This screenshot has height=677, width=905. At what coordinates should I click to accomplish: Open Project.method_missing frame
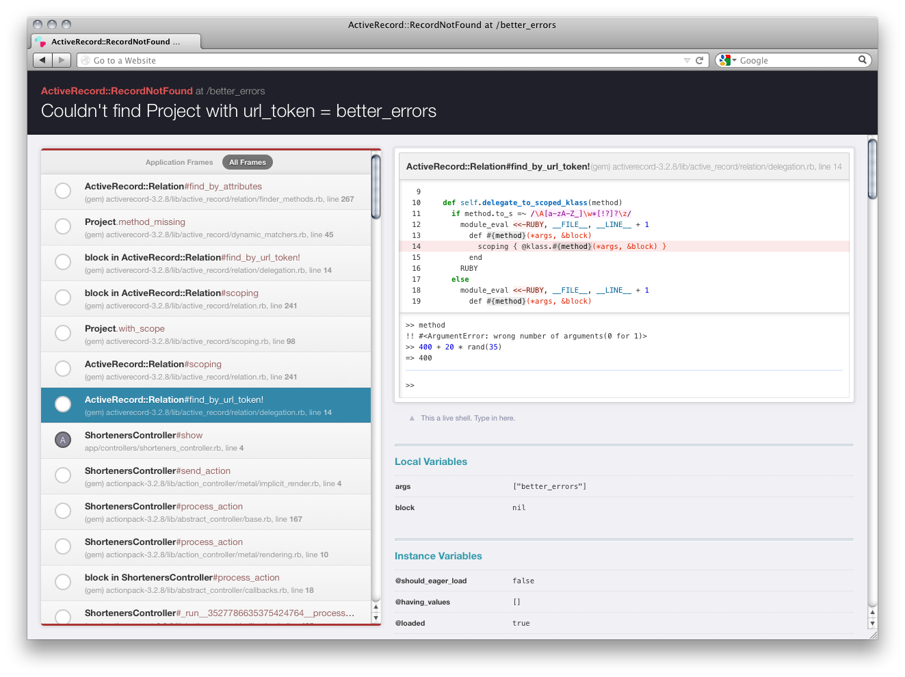206,228
